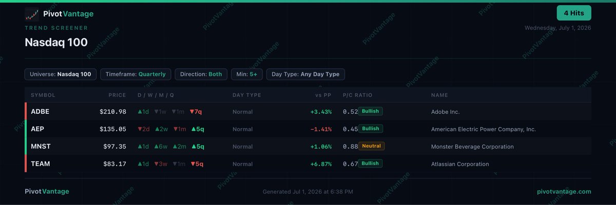The width and height of the screenshot is (616, 205).
Task: Click the ▲1d daily trend for MNST
Action: pos(144,147)
